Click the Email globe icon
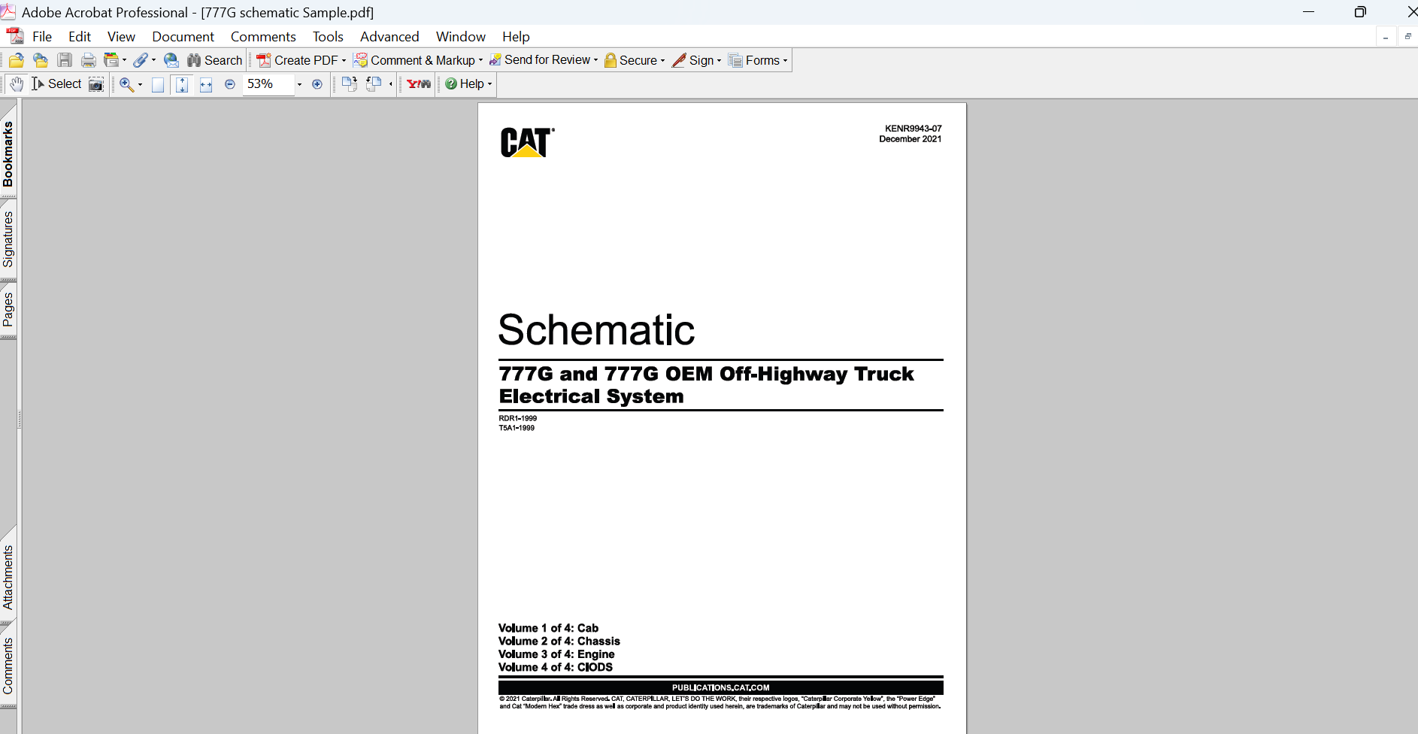This screenshot has width=1418, height=734. 171,60
